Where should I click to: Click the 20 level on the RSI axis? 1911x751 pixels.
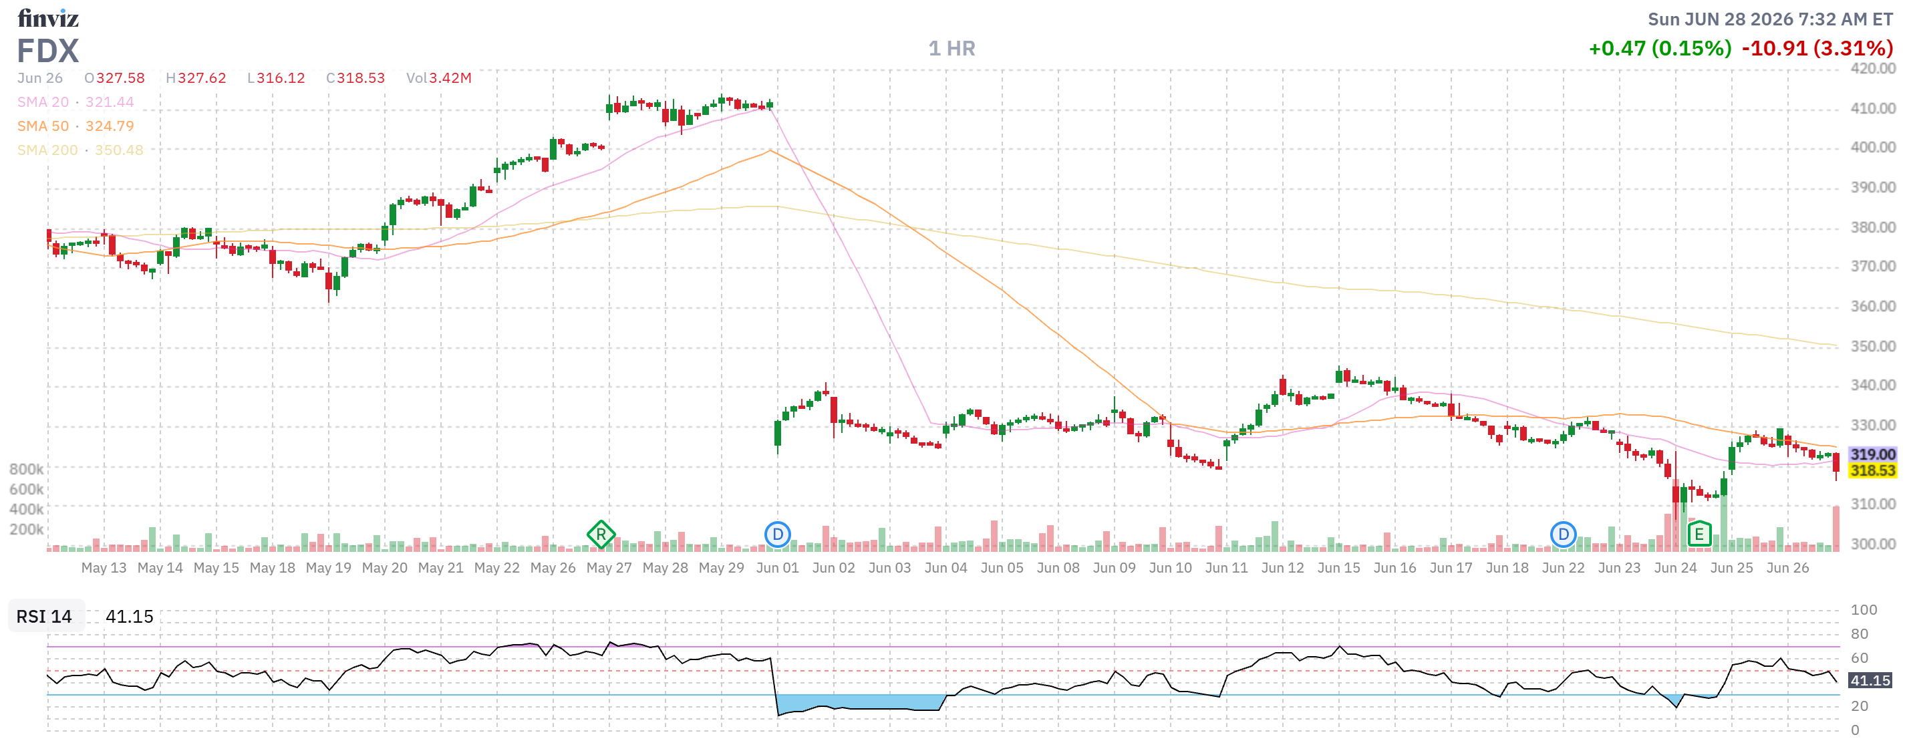(1860, 706)
